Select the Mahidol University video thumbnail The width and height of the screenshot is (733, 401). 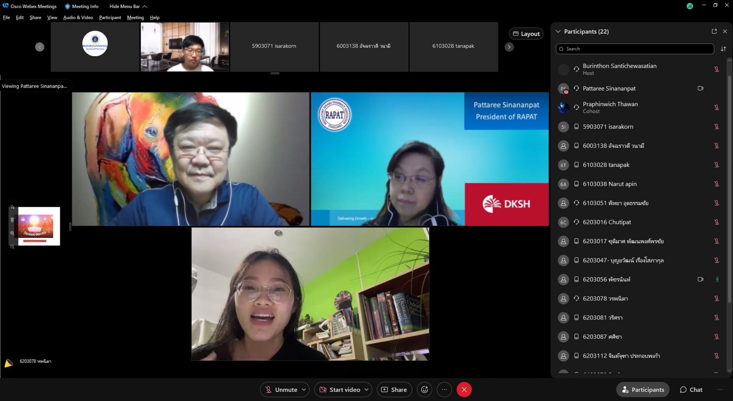pos(95,47)
